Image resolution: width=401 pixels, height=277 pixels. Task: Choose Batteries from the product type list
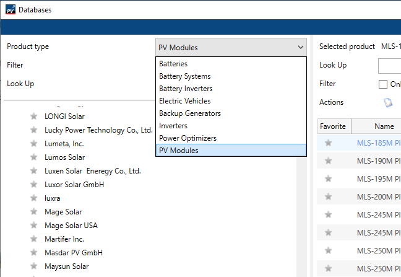pyautogui.click(x=173, y=64)
